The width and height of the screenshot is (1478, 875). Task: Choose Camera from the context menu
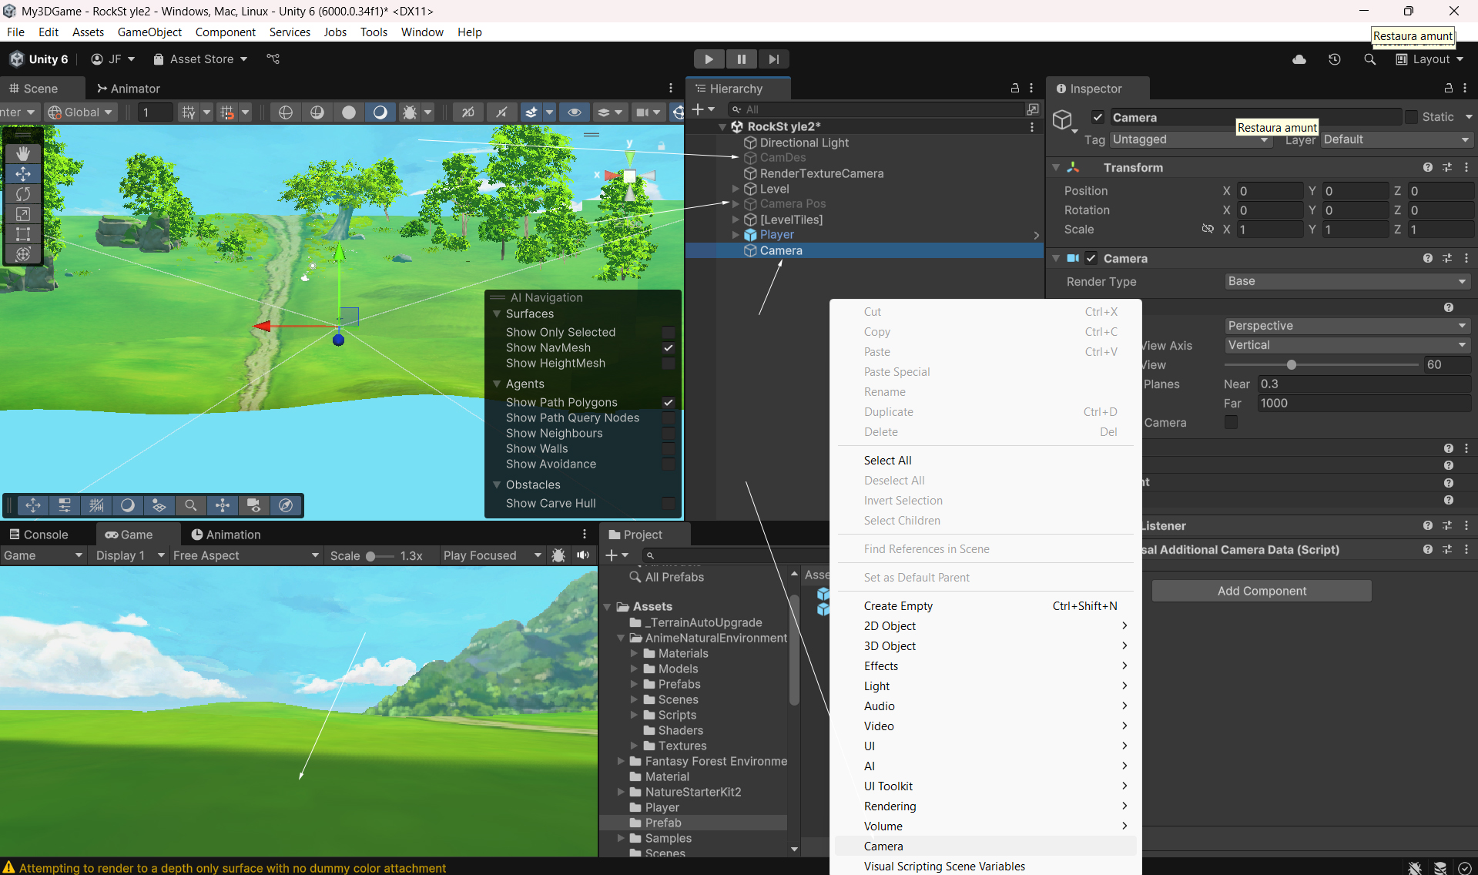point(883,846)
